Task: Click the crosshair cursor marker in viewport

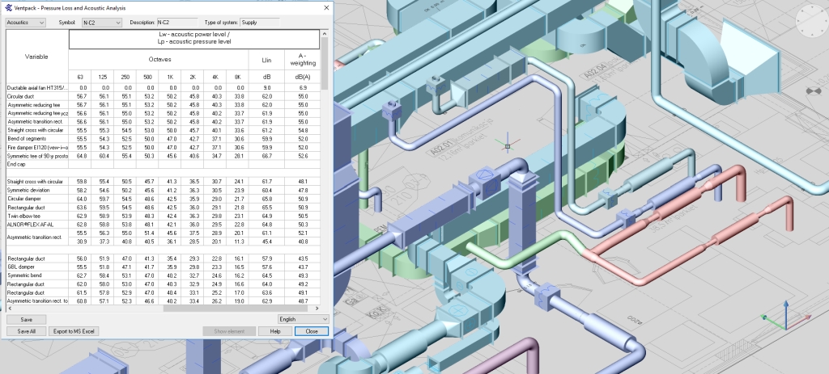Action: coord(508,146)
